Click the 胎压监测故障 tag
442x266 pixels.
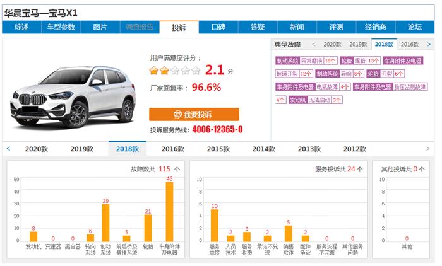click(390, 87)
